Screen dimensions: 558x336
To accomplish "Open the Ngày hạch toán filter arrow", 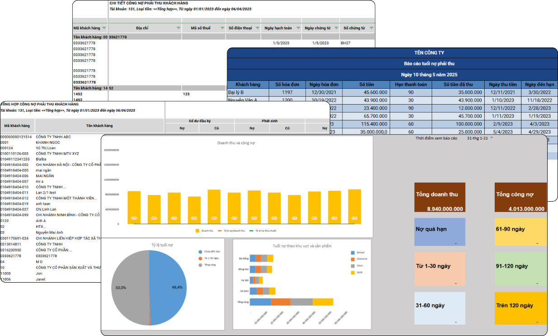I will [298, 28].
